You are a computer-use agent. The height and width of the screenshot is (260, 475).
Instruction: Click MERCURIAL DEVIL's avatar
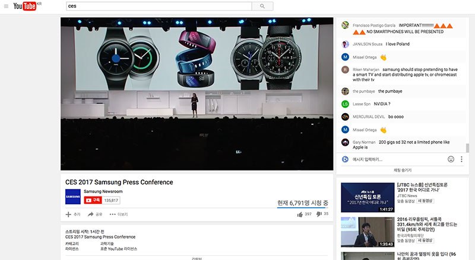click(x=345, y=117)
